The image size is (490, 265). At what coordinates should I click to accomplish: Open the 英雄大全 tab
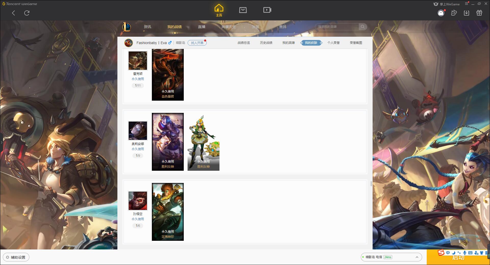point(229,27)
